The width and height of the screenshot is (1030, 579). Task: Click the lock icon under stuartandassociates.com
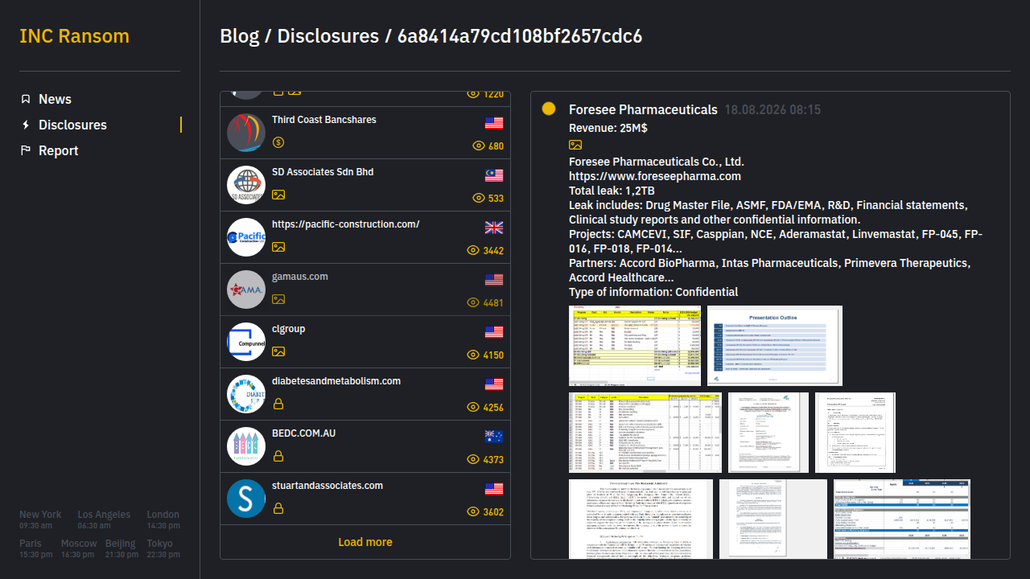coord(278,508)
